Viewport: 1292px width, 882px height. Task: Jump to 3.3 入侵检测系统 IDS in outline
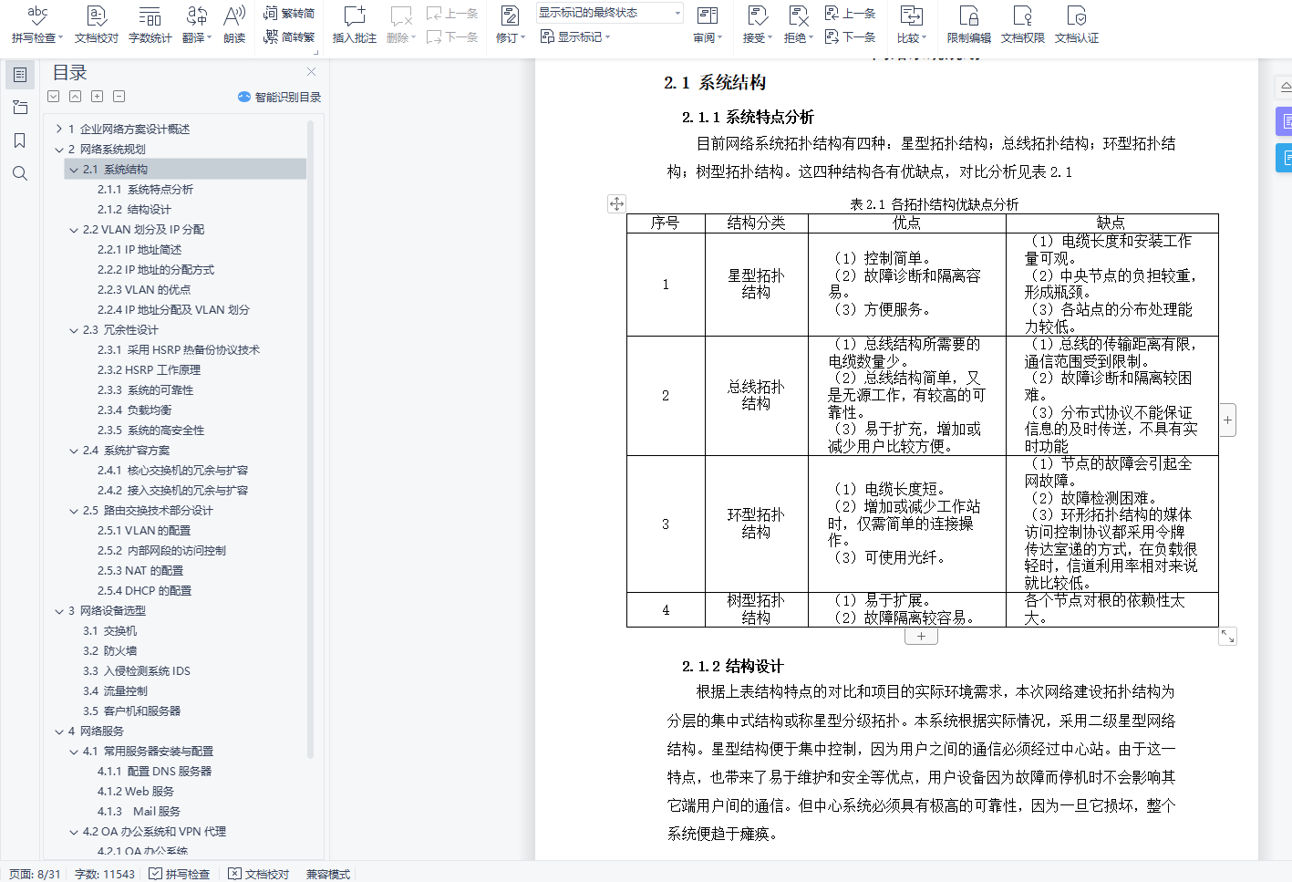tap(136, 671)
